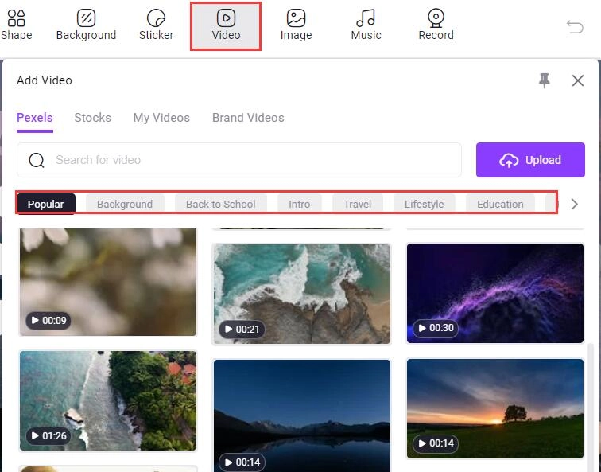Select the Back to School category
Screen dimensions: 601x472
point(220,204)
